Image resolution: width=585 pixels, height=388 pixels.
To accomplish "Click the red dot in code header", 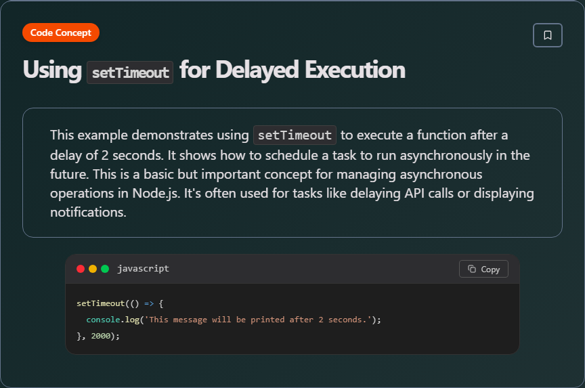I will [x=80, y=269].
